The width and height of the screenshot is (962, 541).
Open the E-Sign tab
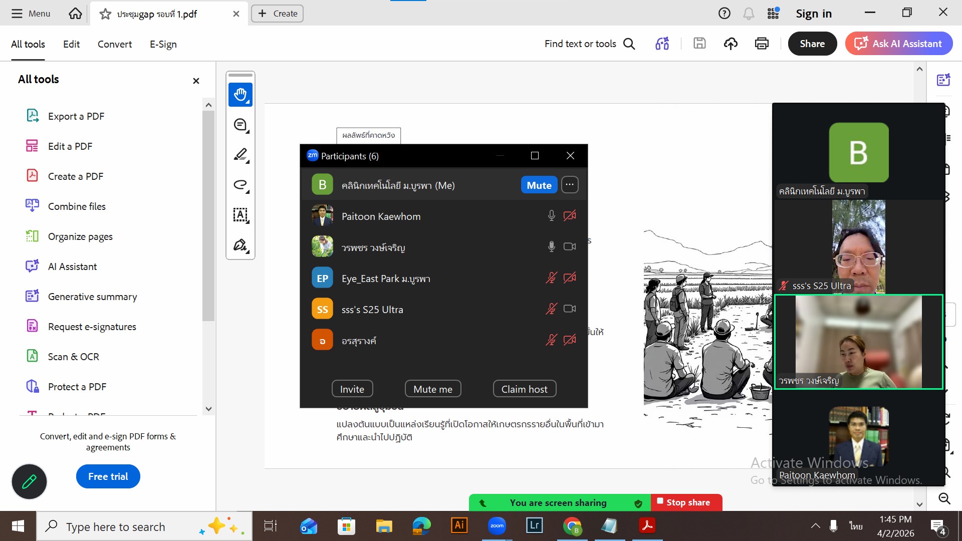(x=163, y=44)
